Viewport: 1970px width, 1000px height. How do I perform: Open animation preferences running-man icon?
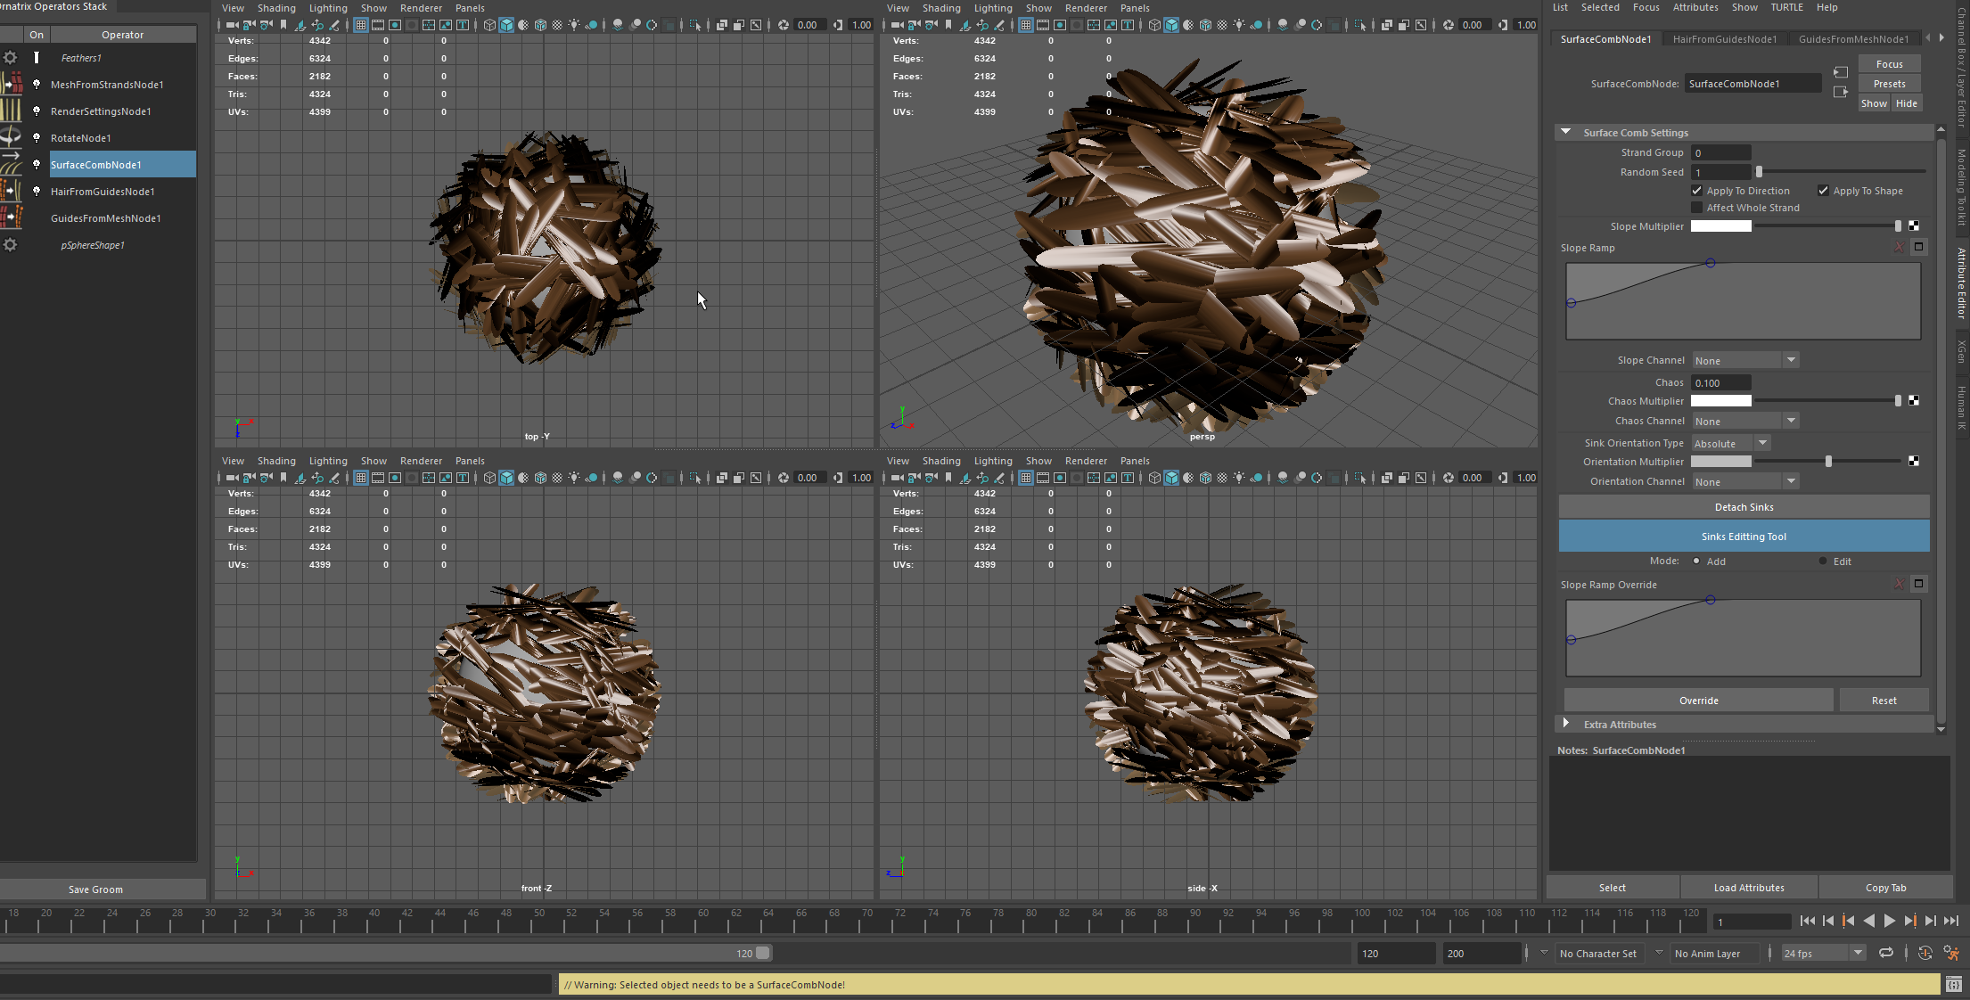(1951, 953)
